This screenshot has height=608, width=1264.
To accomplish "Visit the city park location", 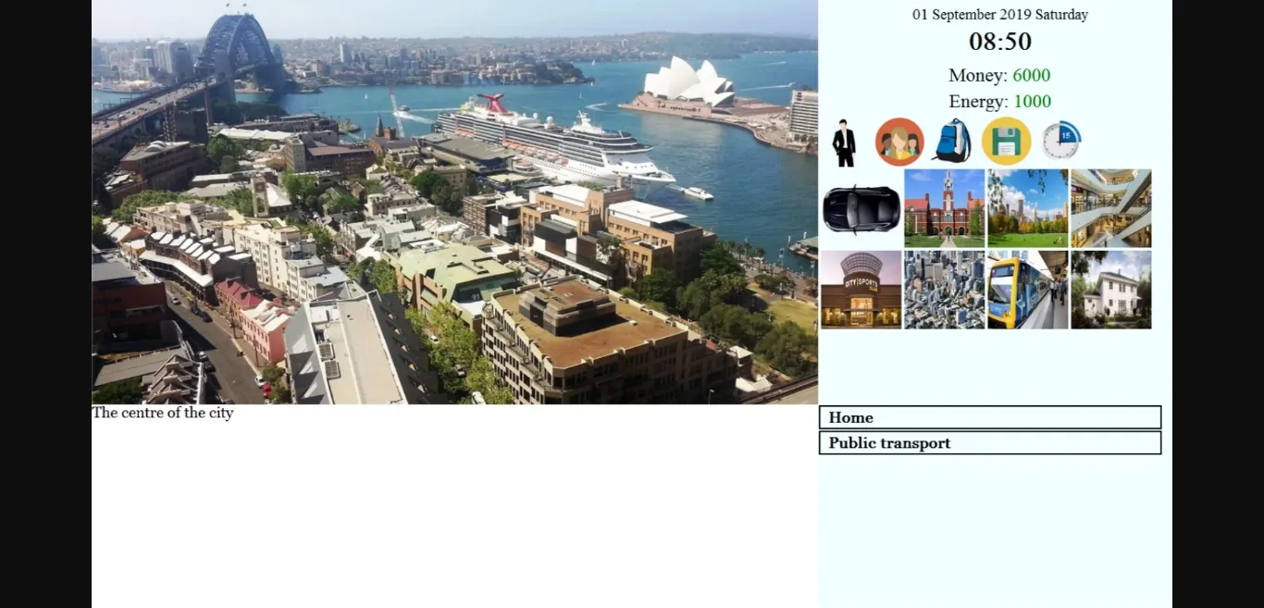I will click(x=1028, y=208).
